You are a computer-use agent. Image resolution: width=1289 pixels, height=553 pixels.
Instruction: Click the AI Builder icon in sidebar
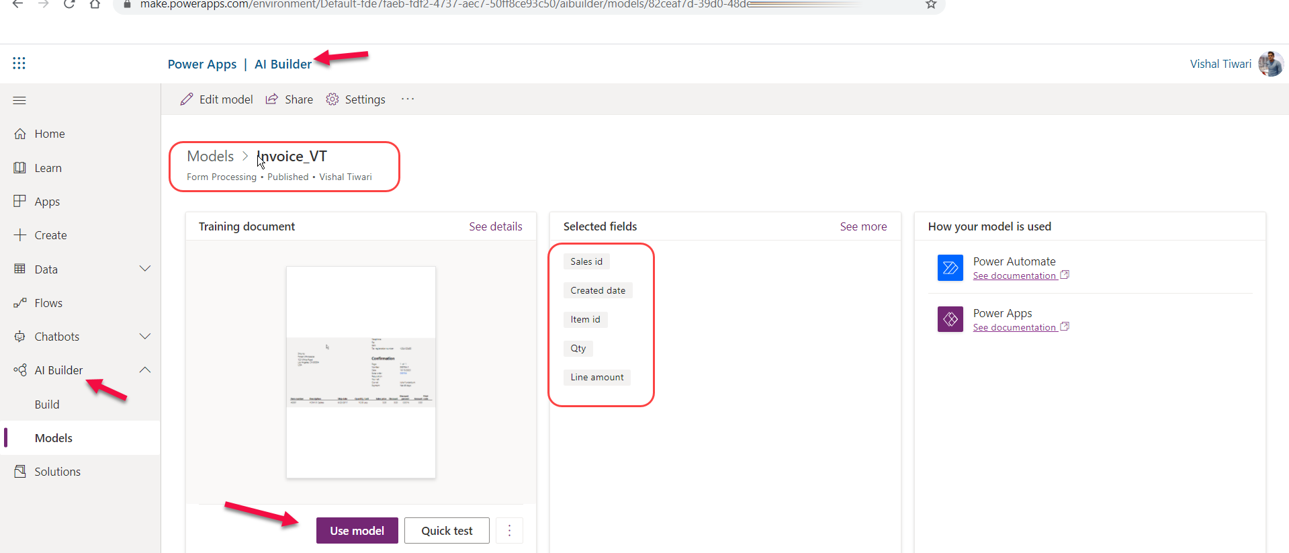[x=20, y=370]
